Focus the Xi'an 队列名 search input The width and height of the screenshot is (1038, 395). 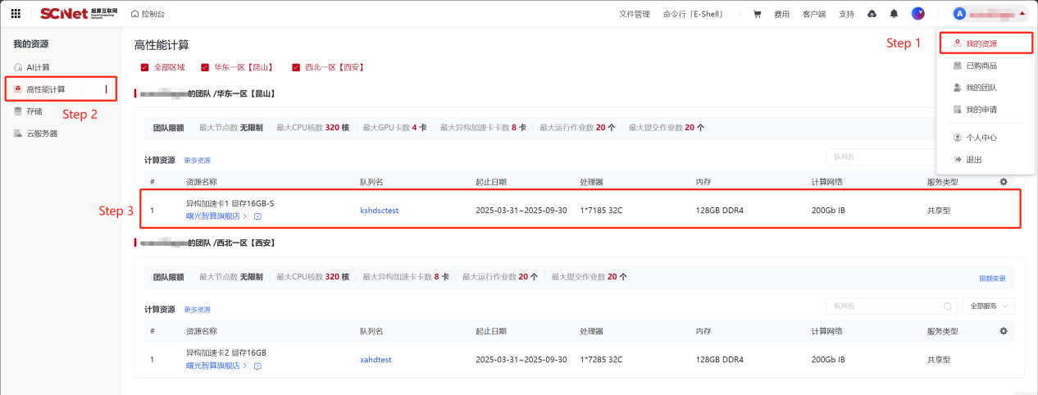(885, 306)
